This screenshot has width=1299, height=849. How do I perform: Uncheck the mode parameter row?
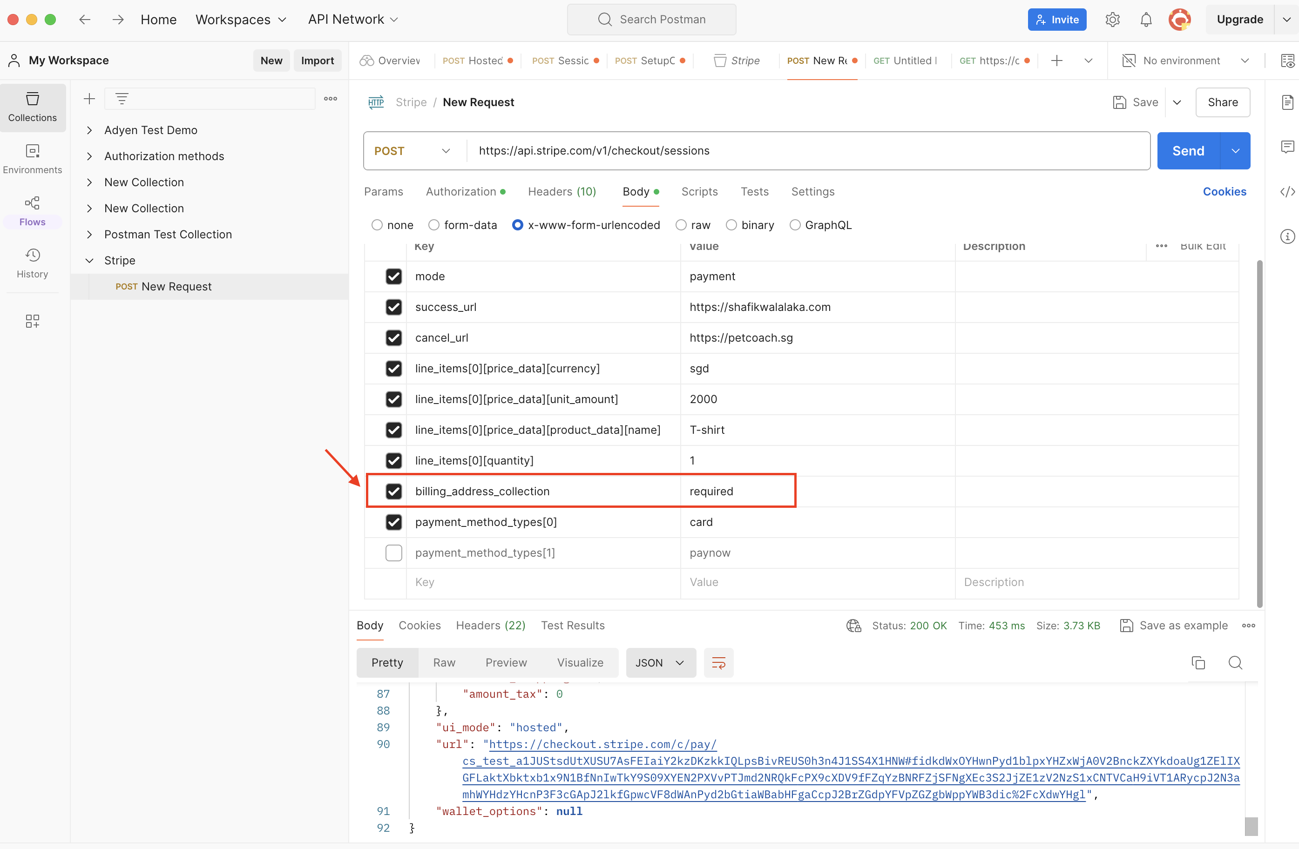click(393, 276)
